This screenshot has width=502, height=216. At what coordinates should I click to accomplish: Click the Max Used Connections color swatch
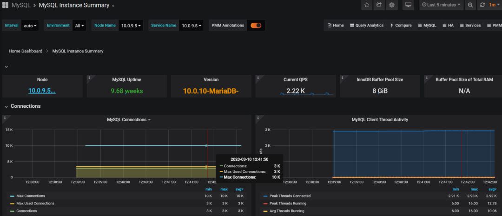click(x=12, y=203)
